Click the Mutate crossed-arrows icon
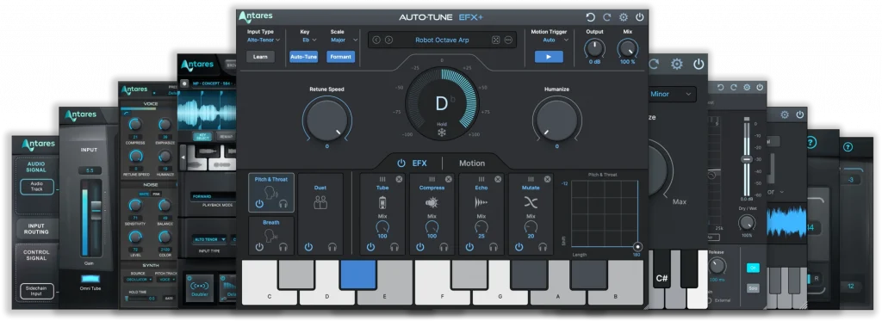882x321 pixels. click(531, 202)
